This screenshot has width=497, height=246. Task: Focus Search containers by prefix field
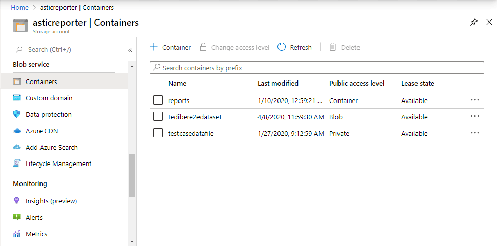click(x=316, y=68)
